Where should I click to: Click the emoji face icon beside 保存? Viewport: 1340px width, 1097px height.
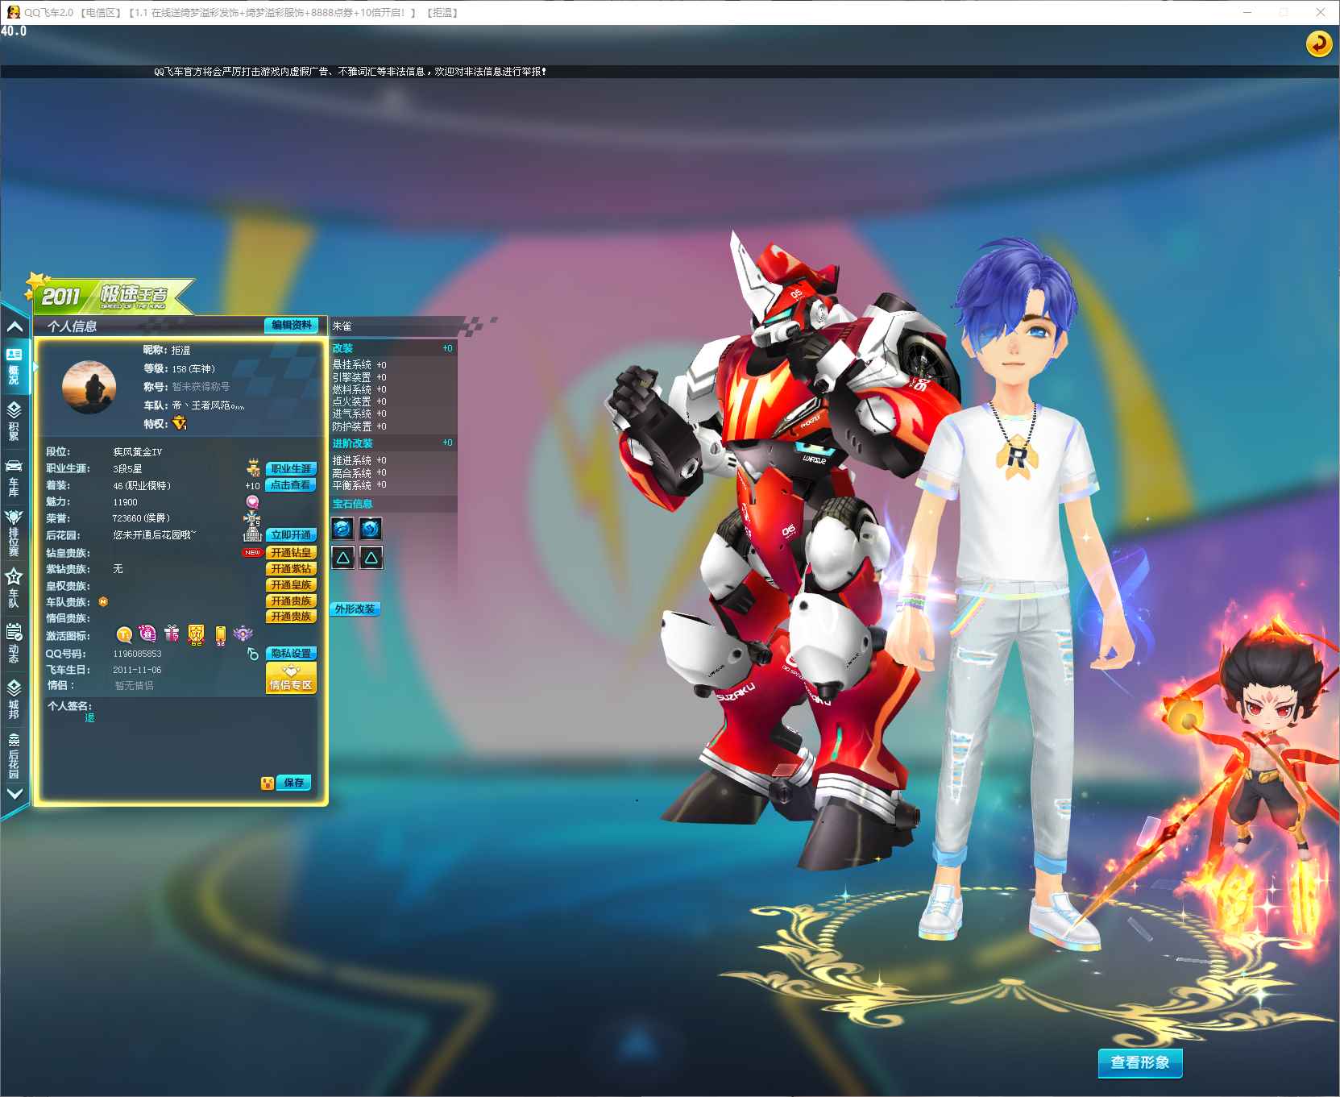click(267, 783)
